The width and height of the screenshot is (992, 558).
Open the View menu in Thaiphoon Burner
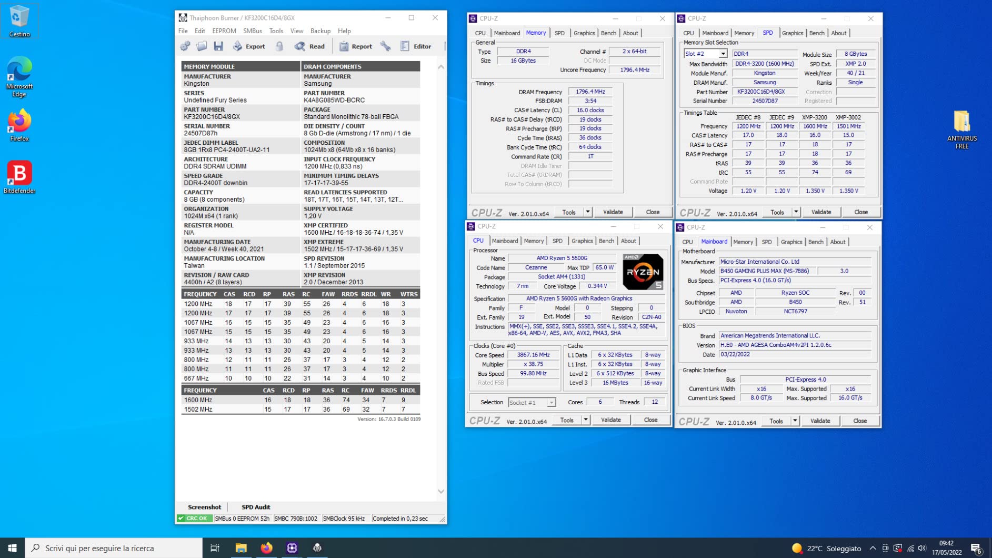point(297,31)
